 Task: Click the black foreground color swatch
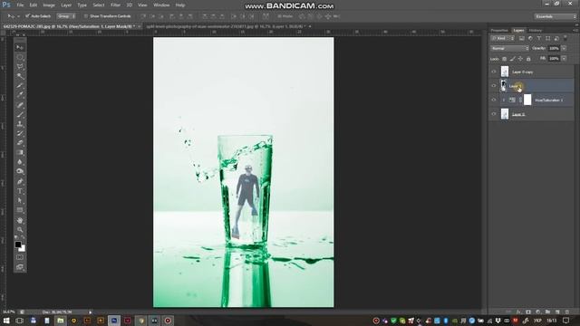(17, 244)
